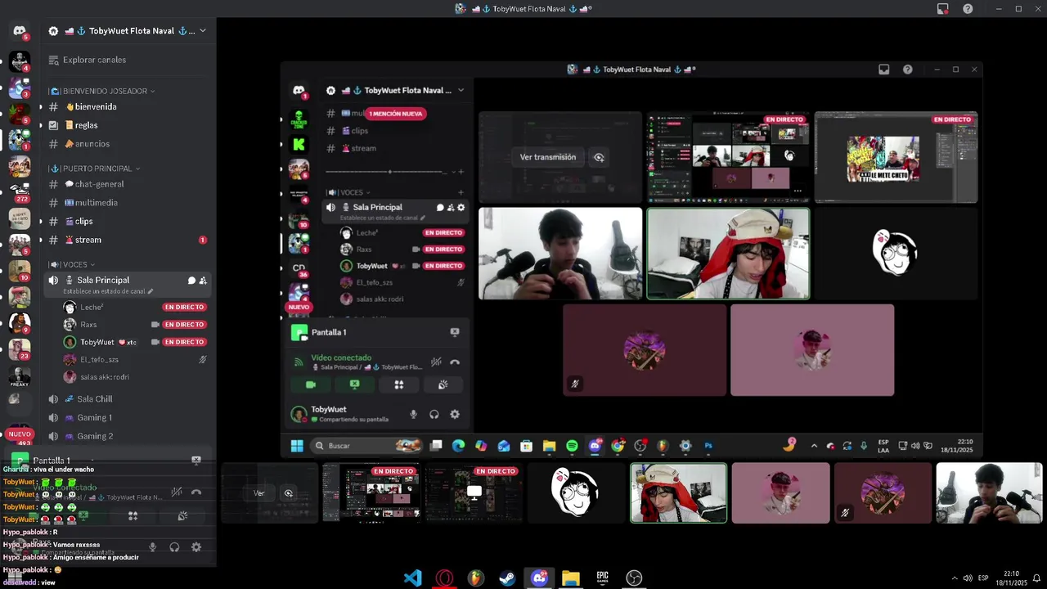Open Visual Studio Code from taskbar
The image size is (1047, 589).
click(x=413, y=578)
